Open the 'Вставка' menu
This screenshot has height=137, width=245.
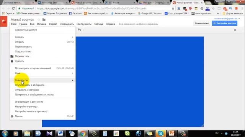pos(42,24)
